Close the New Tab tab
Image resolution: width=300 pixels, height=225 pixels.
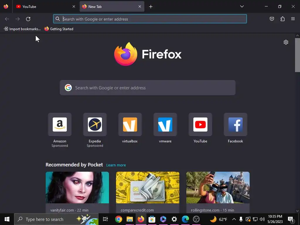(x=140, y=6)
